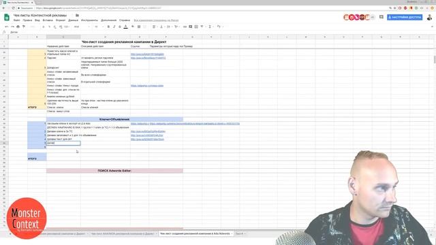Screen dimensions: 436x245
Task: Select the sheet title cell about Директ
Action: click(x=124, y=42)
